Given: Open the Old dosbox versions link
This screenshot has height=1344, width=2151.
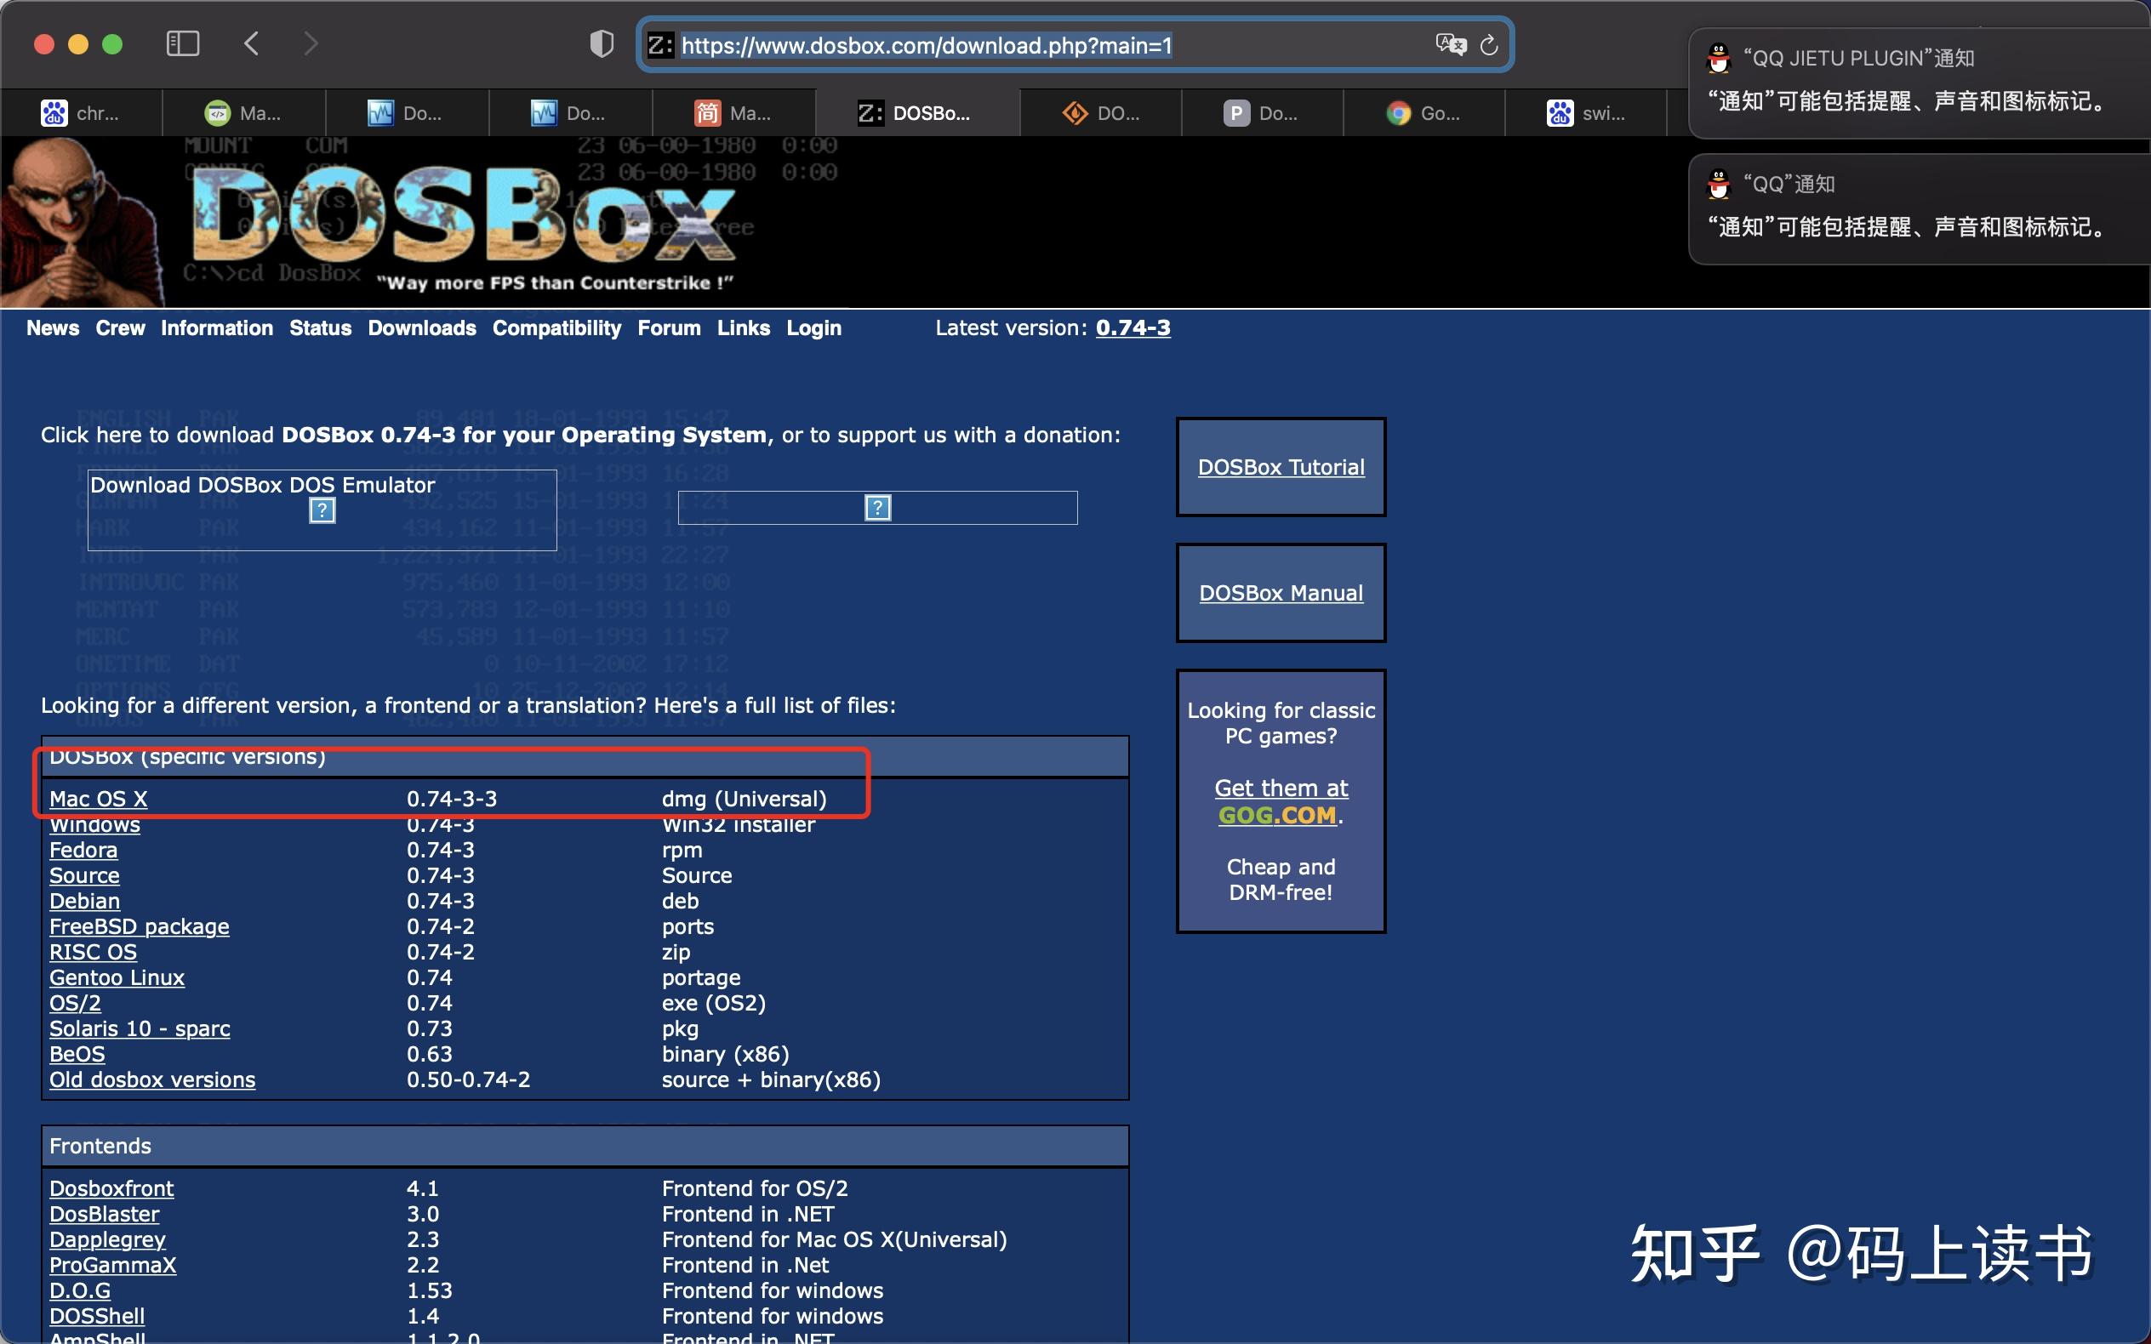Looking at the screenshot, I should coord(151,1079).
